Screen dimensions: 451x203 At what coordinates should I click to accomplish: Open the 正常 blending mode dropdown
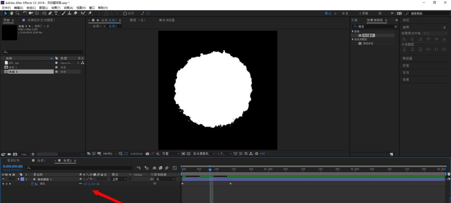coord(119,179)
